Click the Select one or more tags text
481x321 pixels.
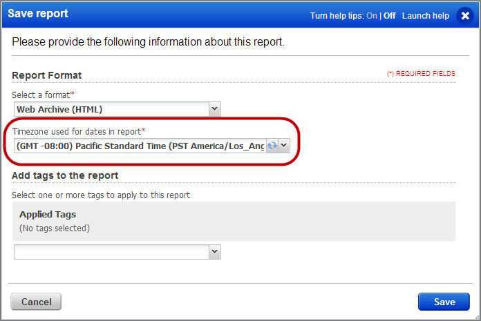click(101, 195)
